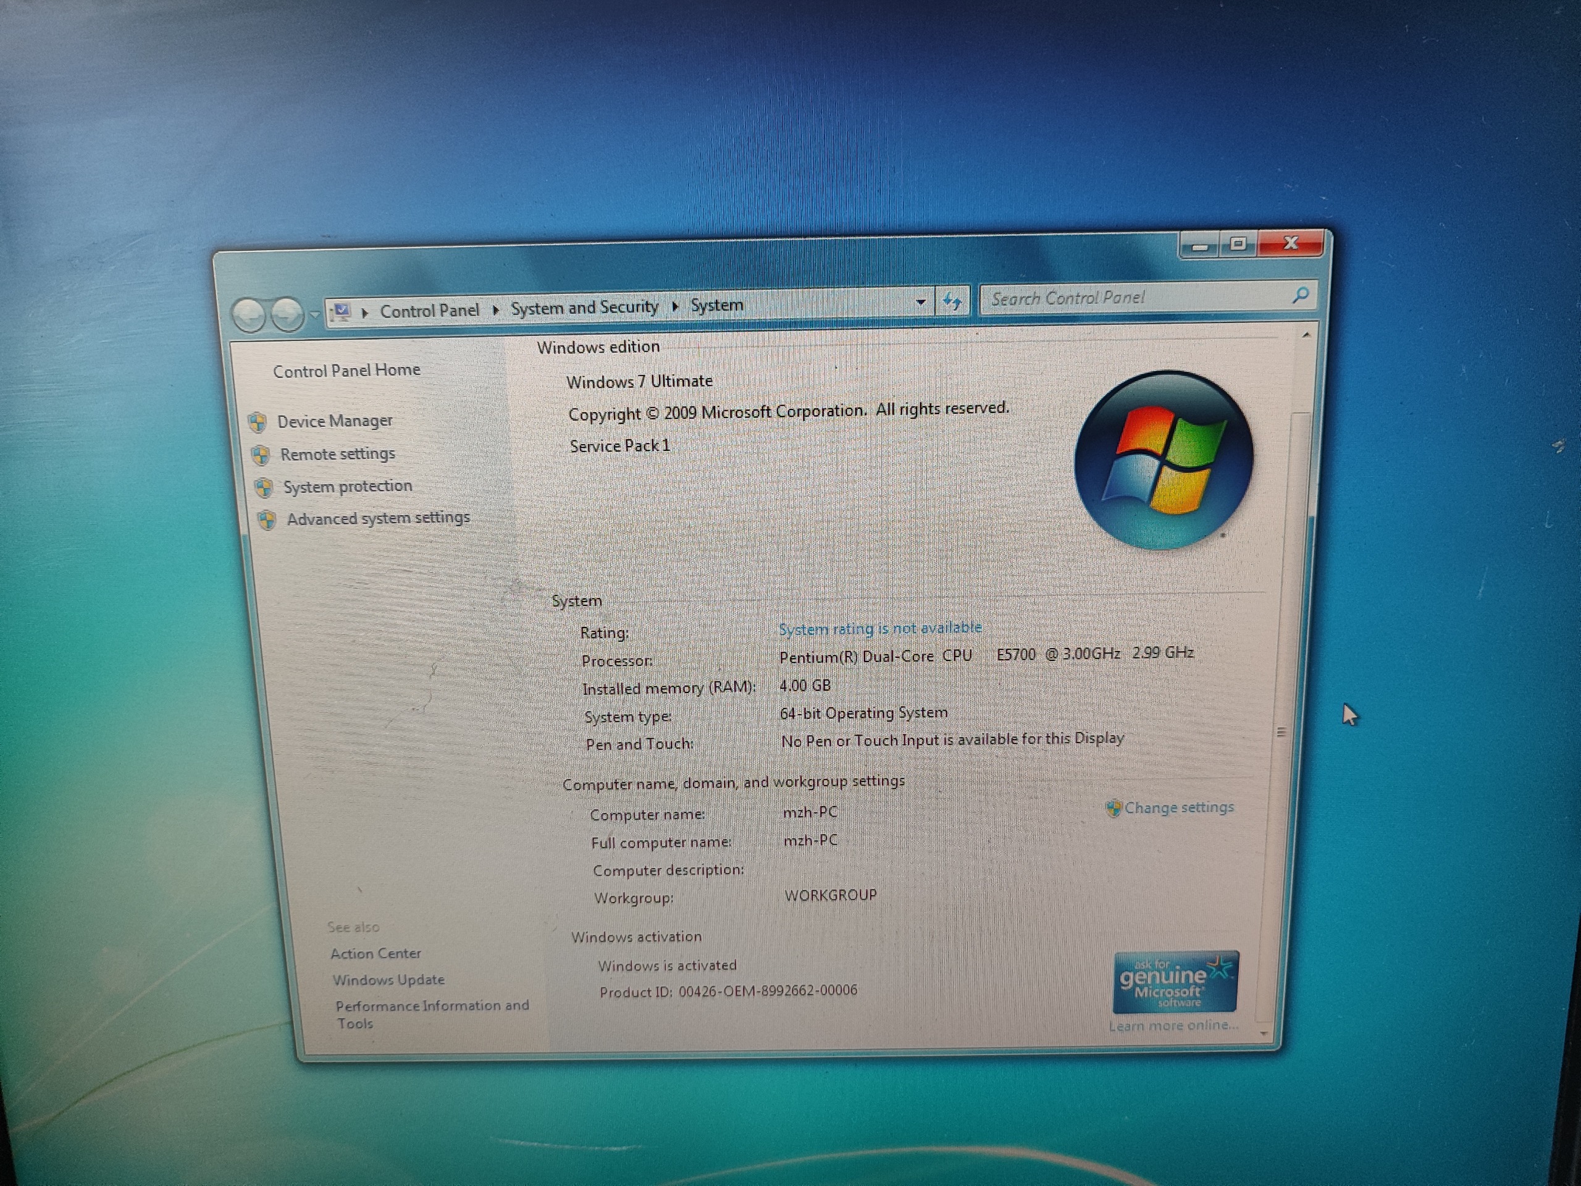Click the search magnifier icon
Screen dimensions: 1581x1186
click(x=1300, y=295)
